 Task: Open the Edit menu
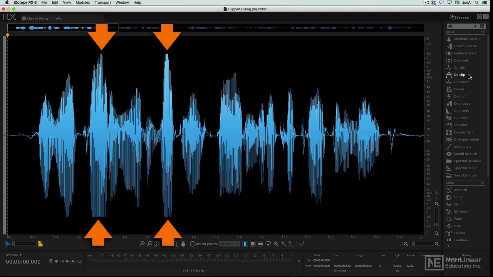tap(55, 3)
